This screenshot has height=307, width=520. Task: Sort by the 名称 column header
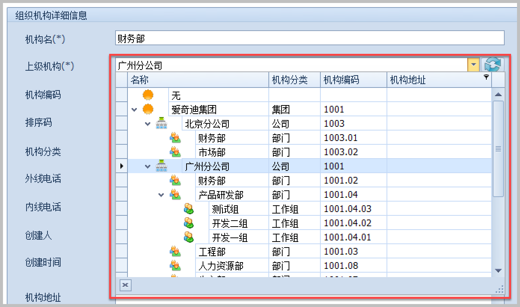coord(198,80)
